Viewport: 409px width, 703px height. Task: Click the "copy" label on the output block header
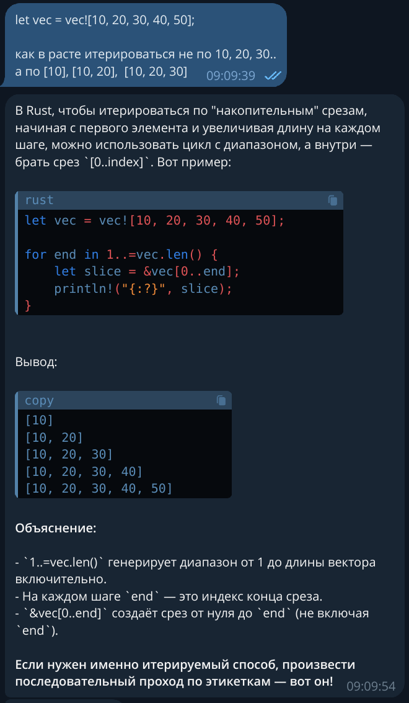pyautogui.click(x=40, y=400)
